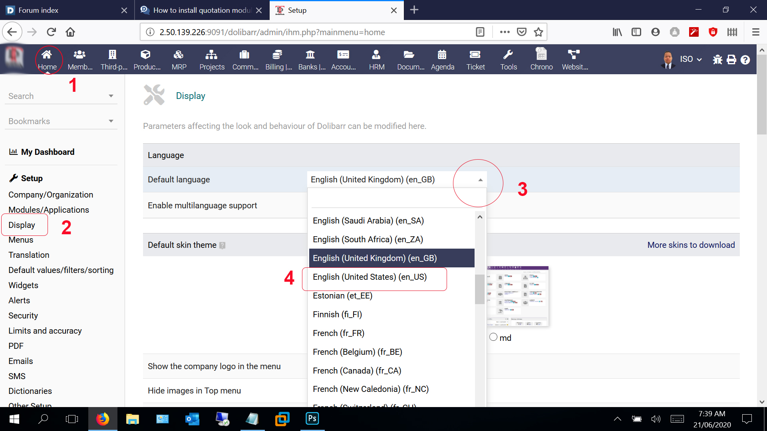767x431 pixels.
Task: Open Company/Organization setup page
Action: (51, 195)
